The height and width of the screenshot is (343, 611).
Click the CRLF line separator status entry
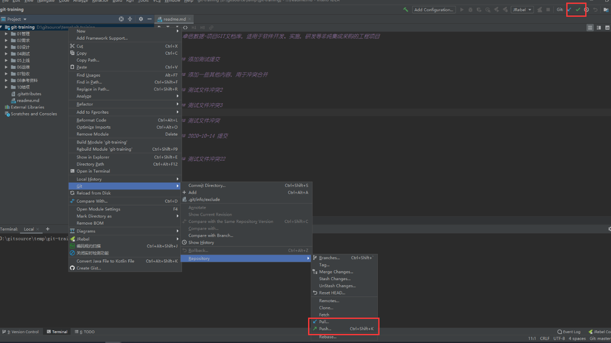click(544, 339)
